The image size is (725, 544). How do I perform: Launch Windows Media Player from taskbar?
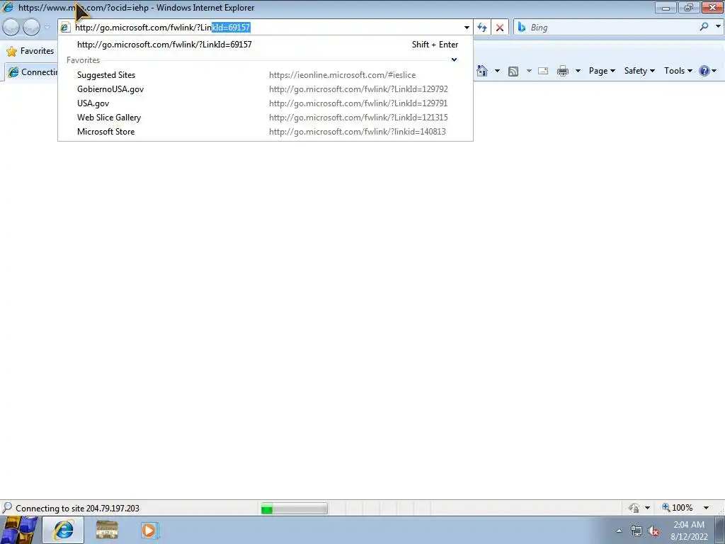pyautogui.click(x=149, y=530)
